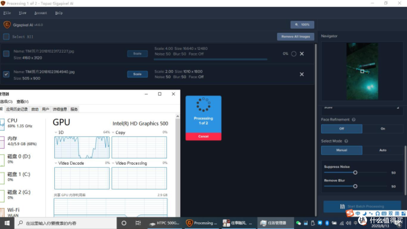Open the Account menu in Gigapixel
Viewport: 407px width, 229px height.
(40, 13)
